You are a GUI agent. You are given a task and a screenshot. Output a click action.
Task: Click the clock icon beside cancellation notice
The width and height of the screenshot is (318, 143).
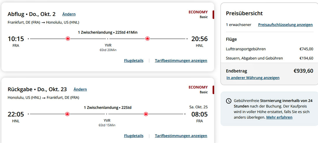[x=229, y=101]
